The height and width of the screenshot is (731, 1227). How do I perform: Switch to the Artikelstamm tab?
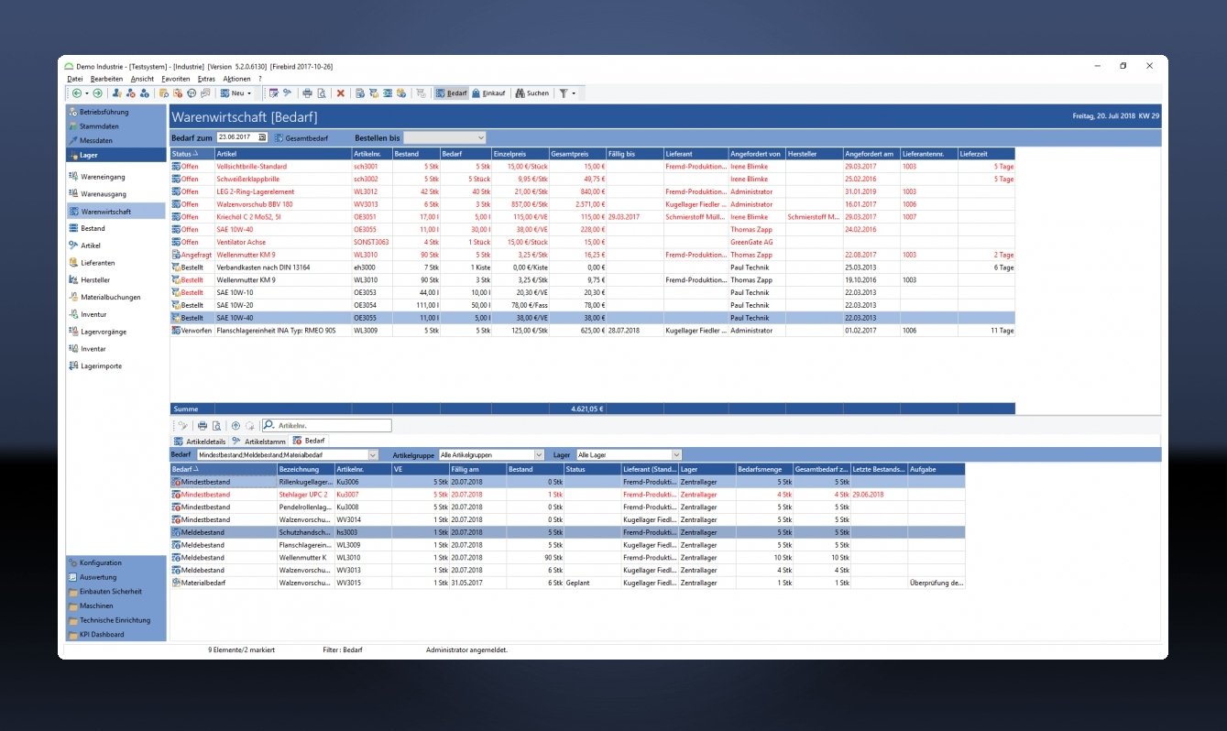pos(259,442)
